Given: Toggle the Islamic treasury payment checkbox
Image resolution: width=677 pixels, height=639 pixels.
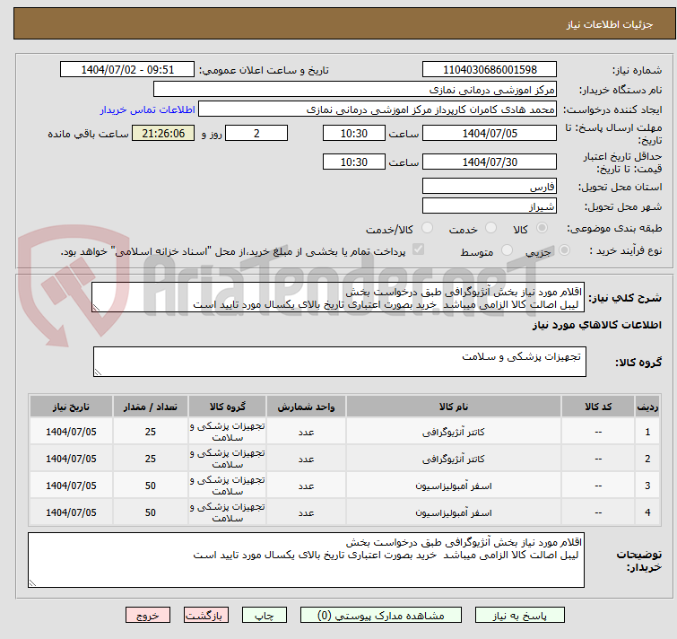Looking at the screenshot, I should pyautogui.click(x=418, y=250).
